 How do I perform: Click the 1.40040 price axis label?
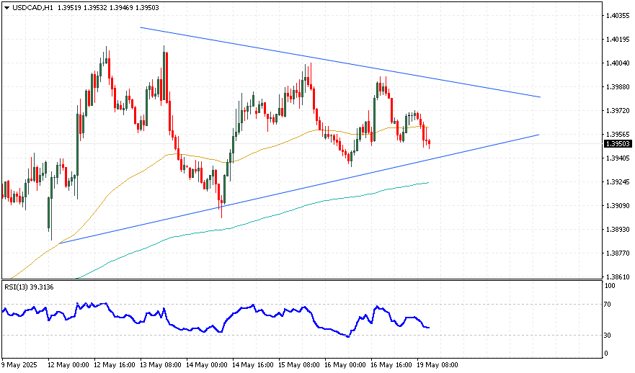[x=618, y=63]
